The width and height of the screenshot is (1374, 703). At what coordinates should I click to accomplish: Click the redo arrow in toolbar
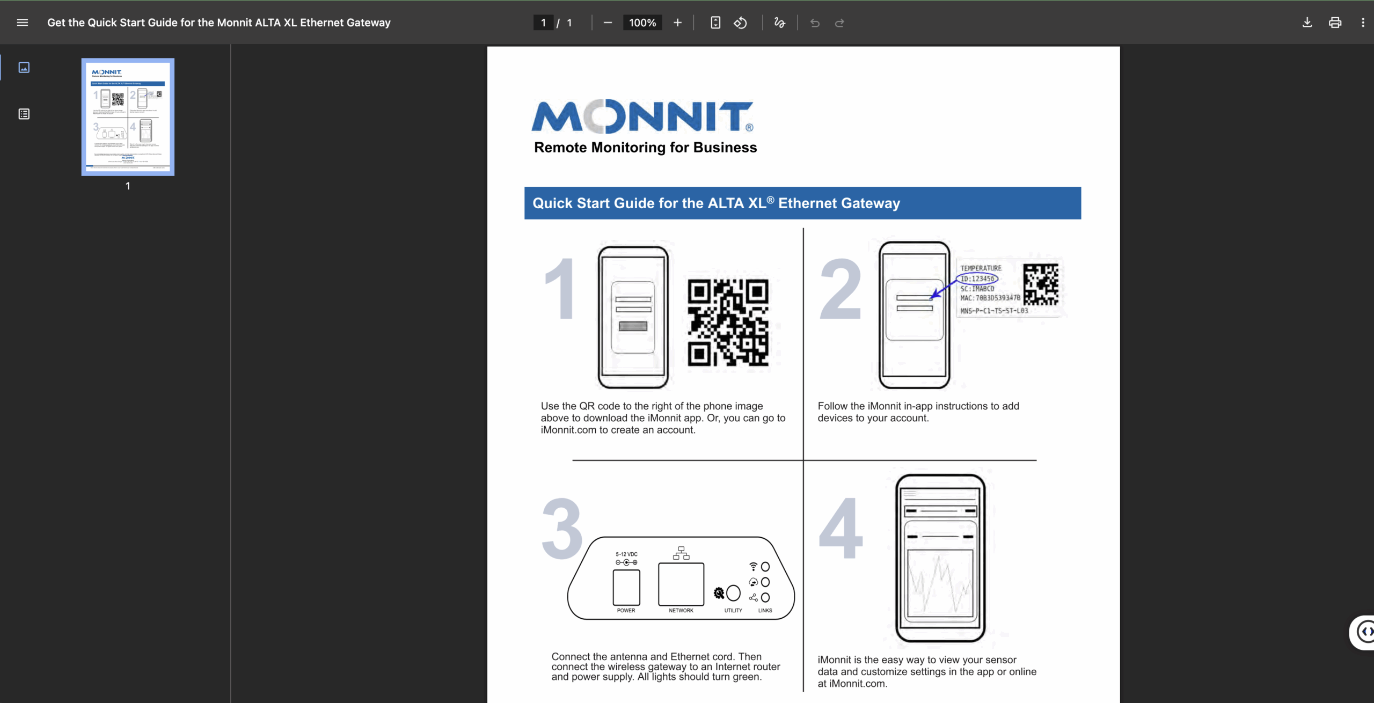tap(839, 23)
